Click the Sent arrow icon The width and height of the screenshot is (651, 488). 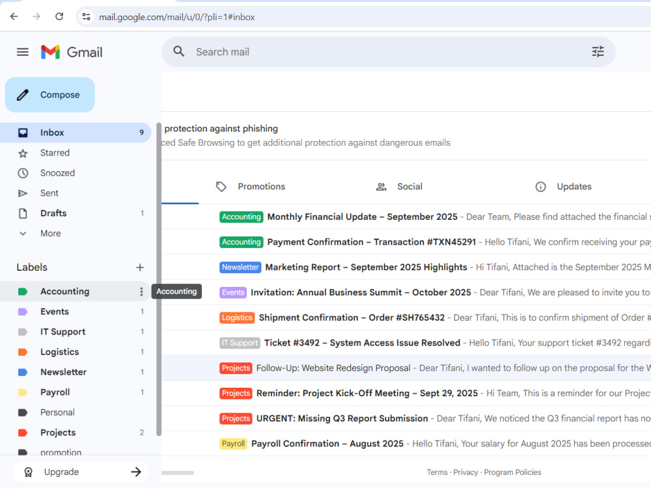click(x=23, y=193)
